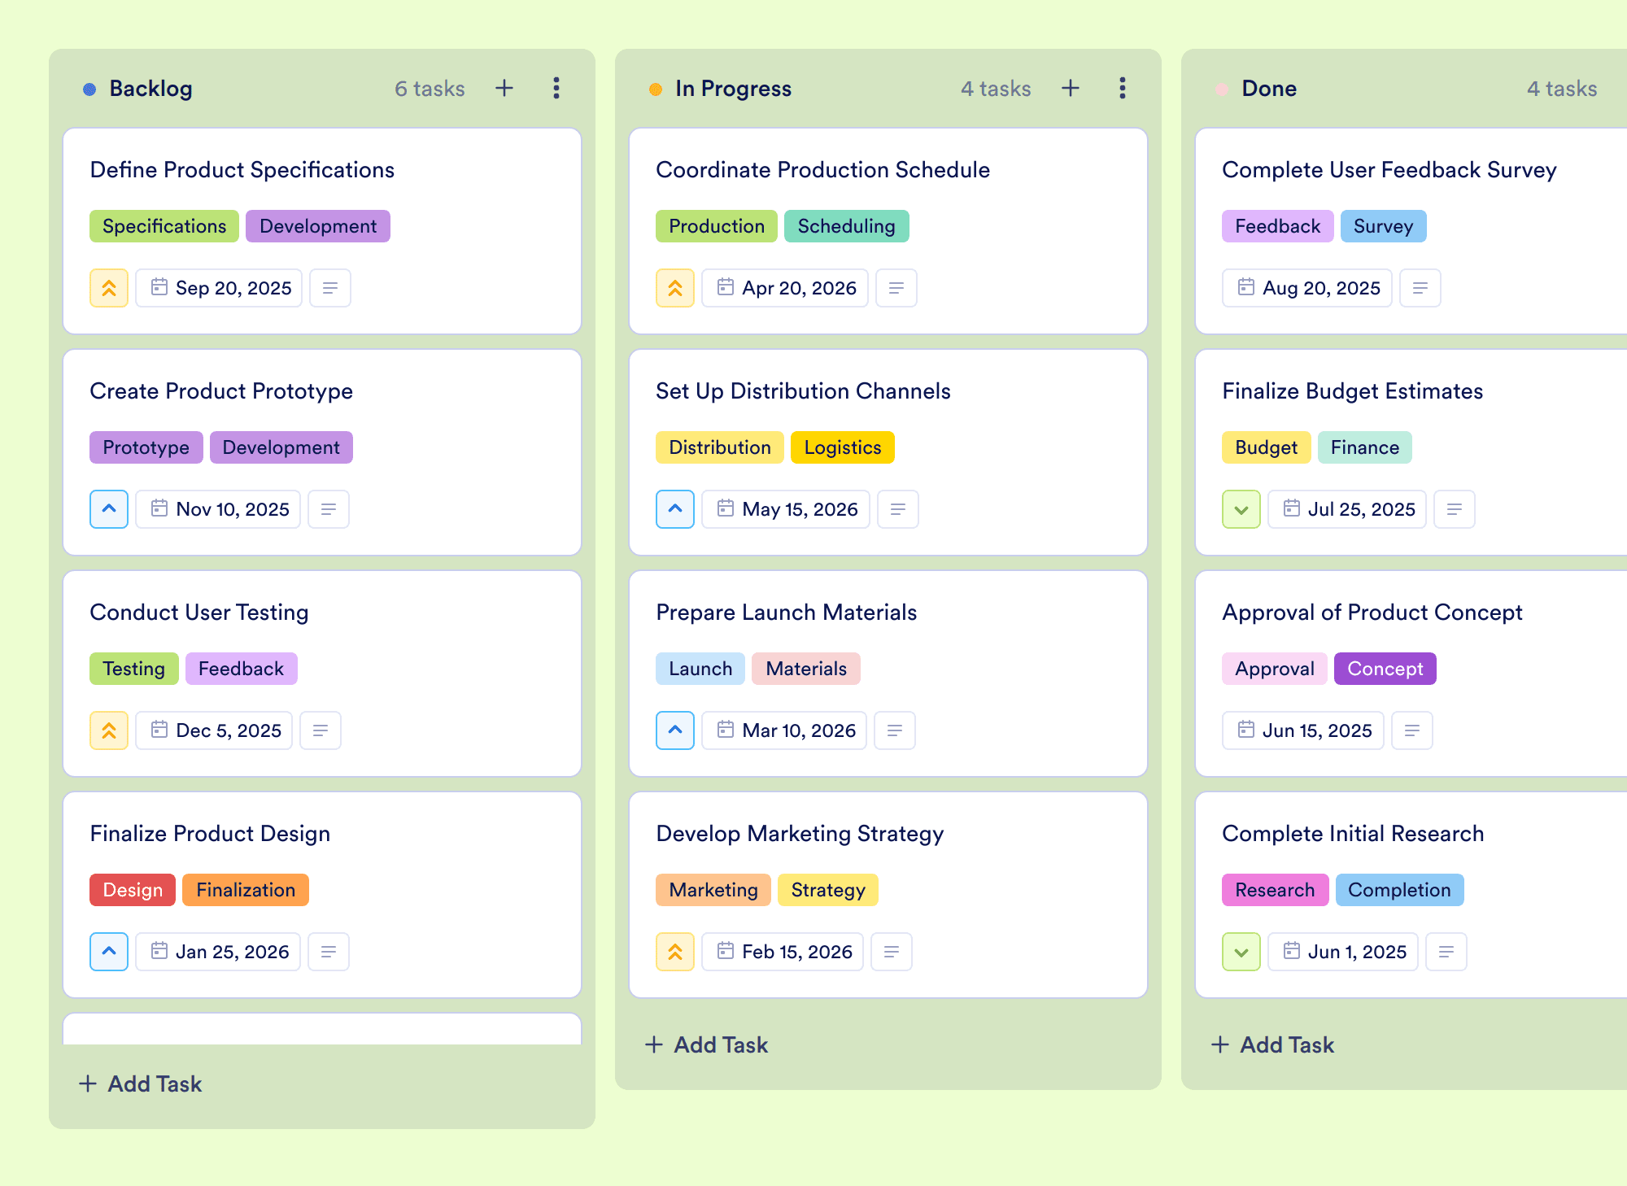The image size is (1627, 1186).
Task: Select the Concept tag on Approval card
Action: tap(1385, 669)
